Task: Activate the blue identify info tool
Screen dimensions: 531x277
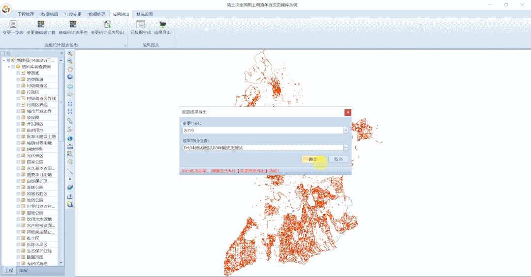Action: tap(70, 138)
